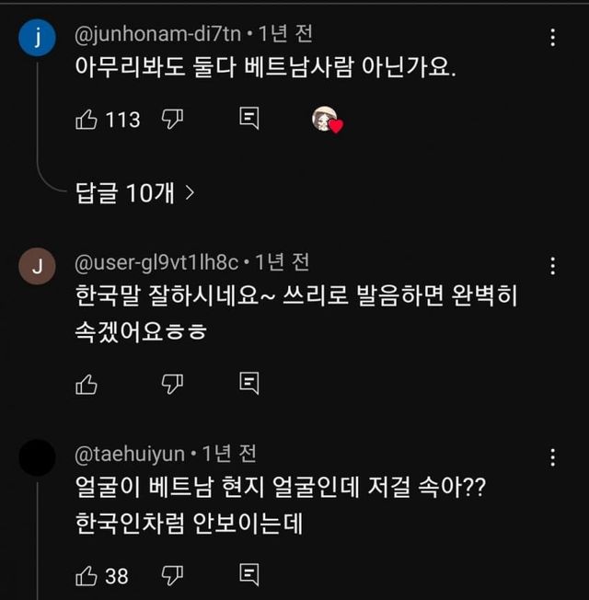Dislike the comment by @taehuiyun
Image resolution: width=589 pixels, height=600 pixels.
click(x=172, y=576)
